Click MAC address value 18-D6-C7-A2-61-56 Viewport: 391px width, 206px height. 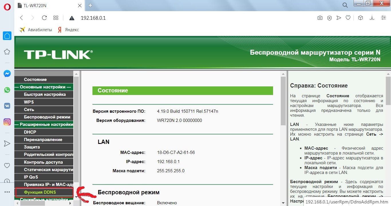point(176,152)
